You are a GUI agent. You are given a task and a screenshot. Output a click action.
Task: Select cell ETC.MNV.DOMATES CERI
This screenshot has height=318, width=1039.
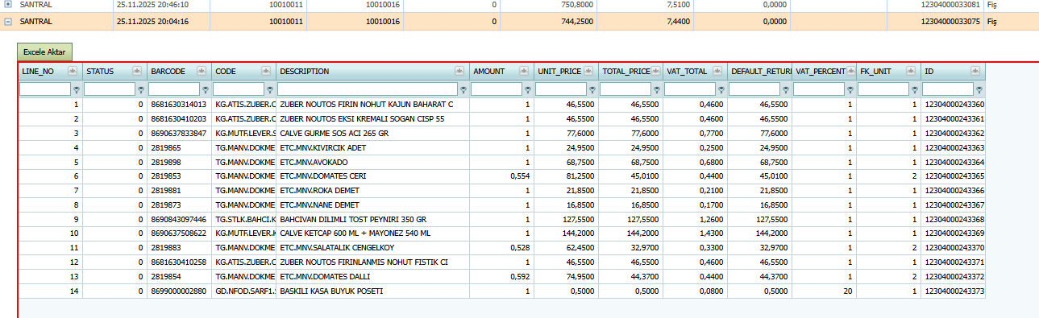point(372,176)
